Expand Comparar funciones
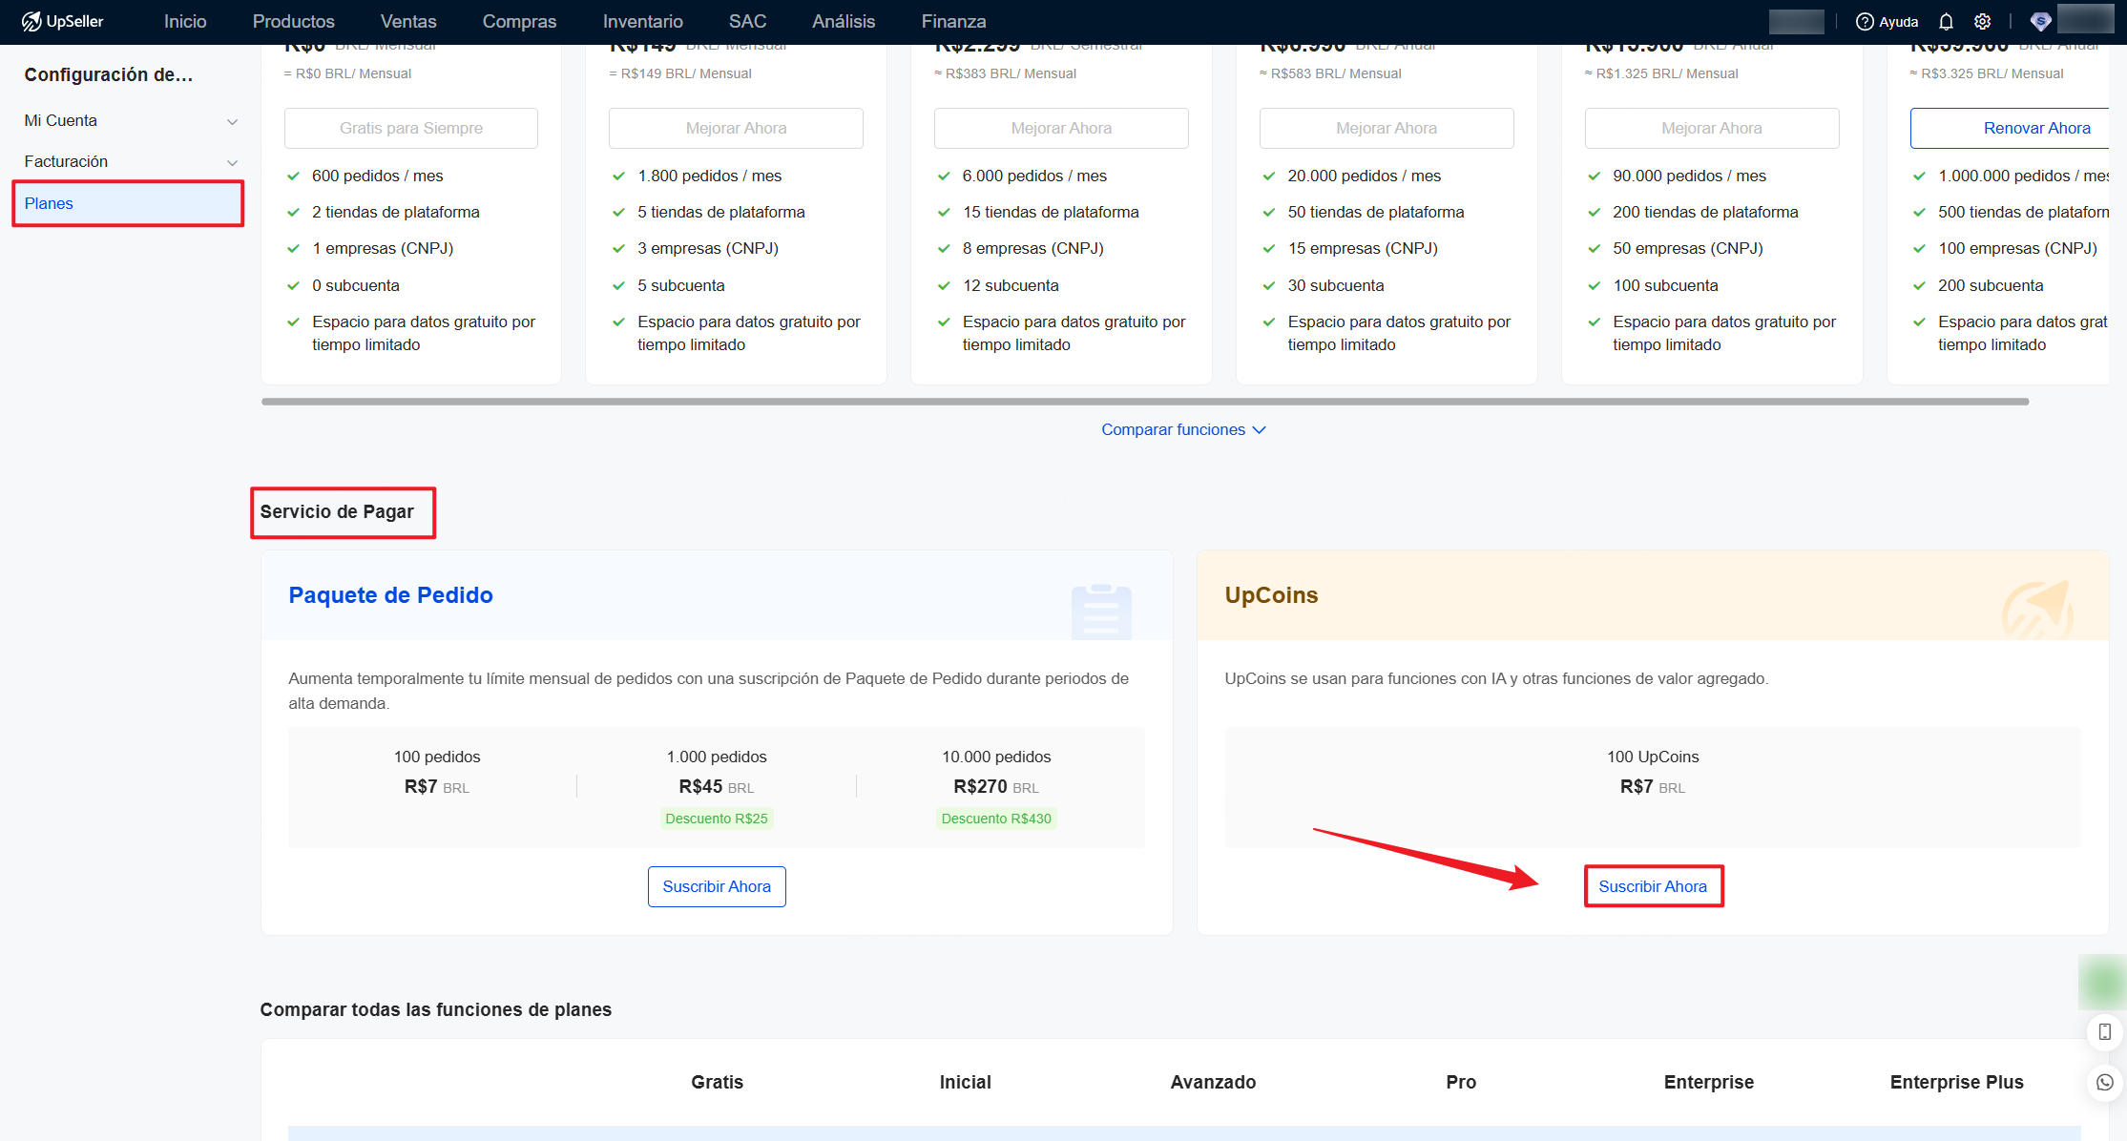Image resolution: width=2127 pixels, height=1141 pixels. coord(1183,429)
